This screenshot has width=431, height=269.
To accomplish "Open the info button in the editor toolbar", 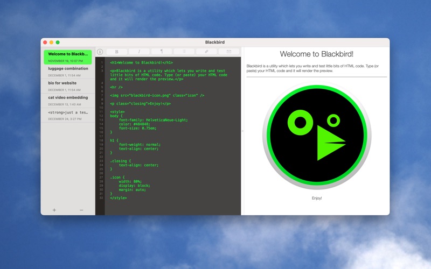I will [100, 52].
